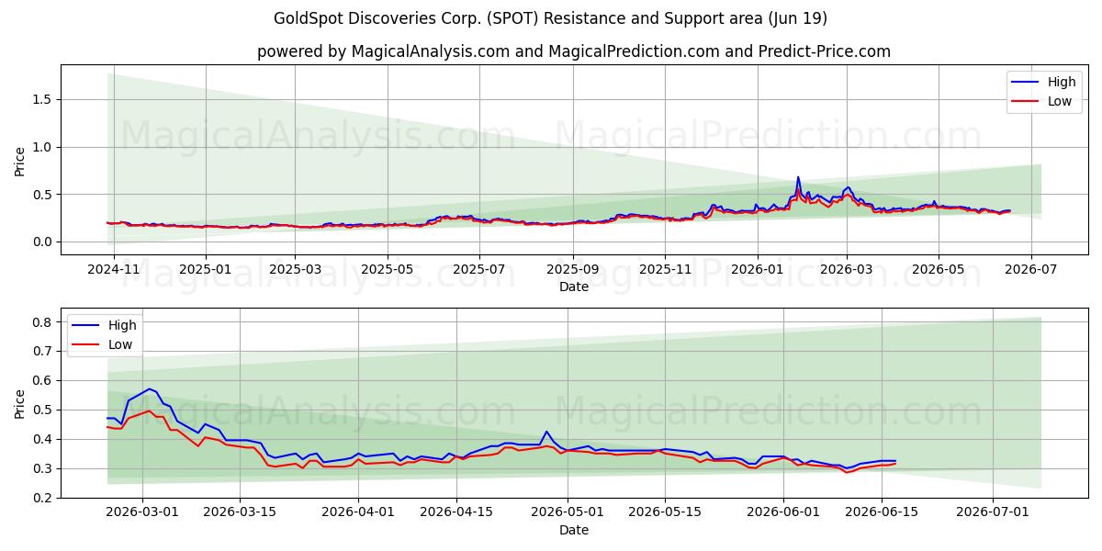
Task: Click the '2025-05' tick label on top chart
Action: click(387, 270)
